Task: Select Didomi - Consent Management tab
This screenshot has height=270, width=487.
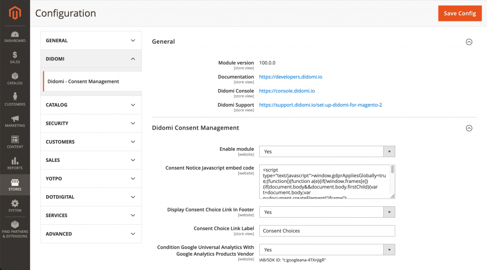Action: (x=92, y=81)
